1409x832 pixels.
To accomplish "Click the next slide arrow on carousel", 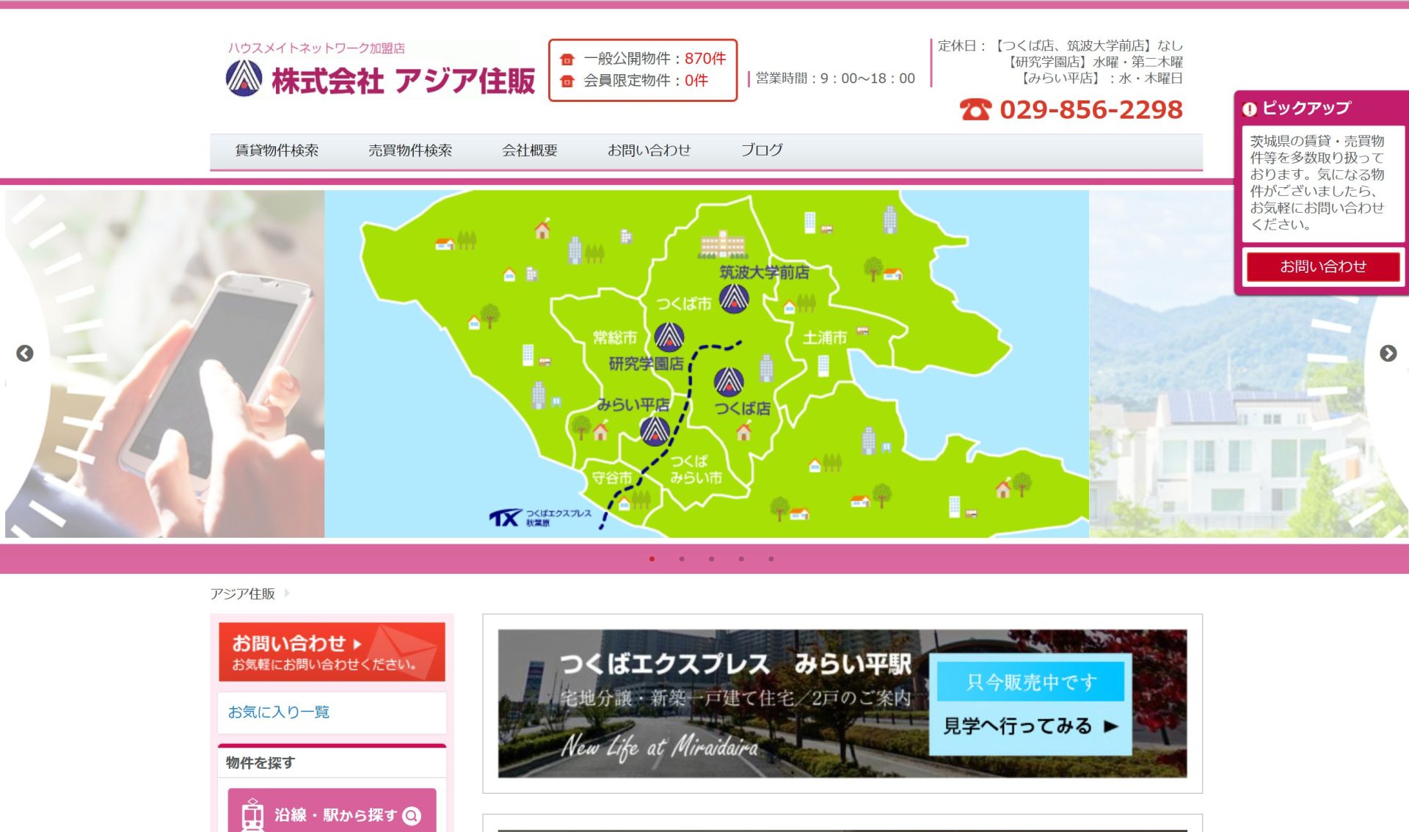I will click(1388, 354).
